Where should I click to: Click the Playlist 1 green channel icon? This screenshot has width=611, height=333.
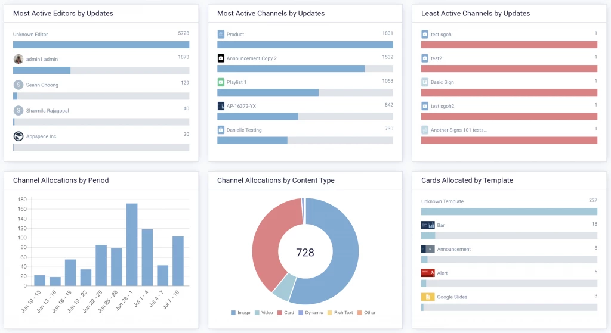(221, 82)
